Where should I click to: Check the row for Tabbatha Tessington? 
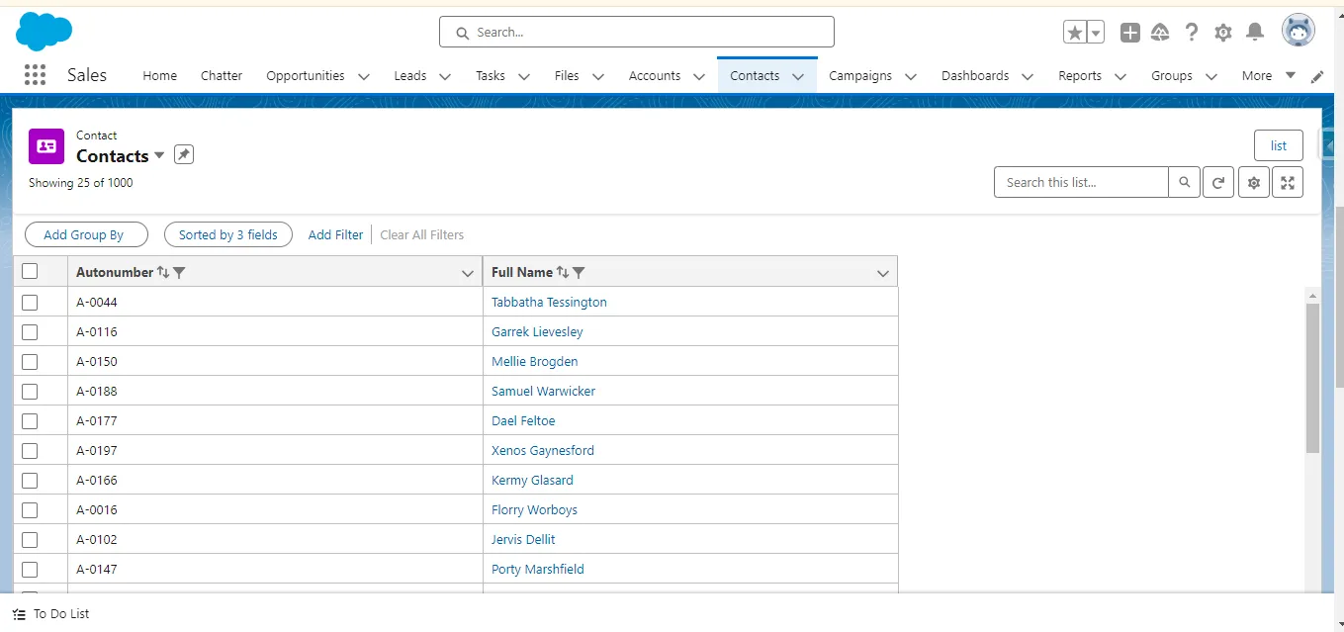click(30, 302)
